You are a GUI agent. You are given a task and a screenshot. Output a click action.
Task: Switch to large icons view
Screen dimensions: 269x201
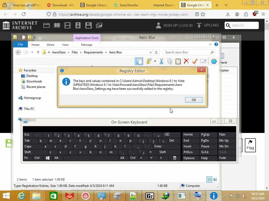click(x=215, y=179)
